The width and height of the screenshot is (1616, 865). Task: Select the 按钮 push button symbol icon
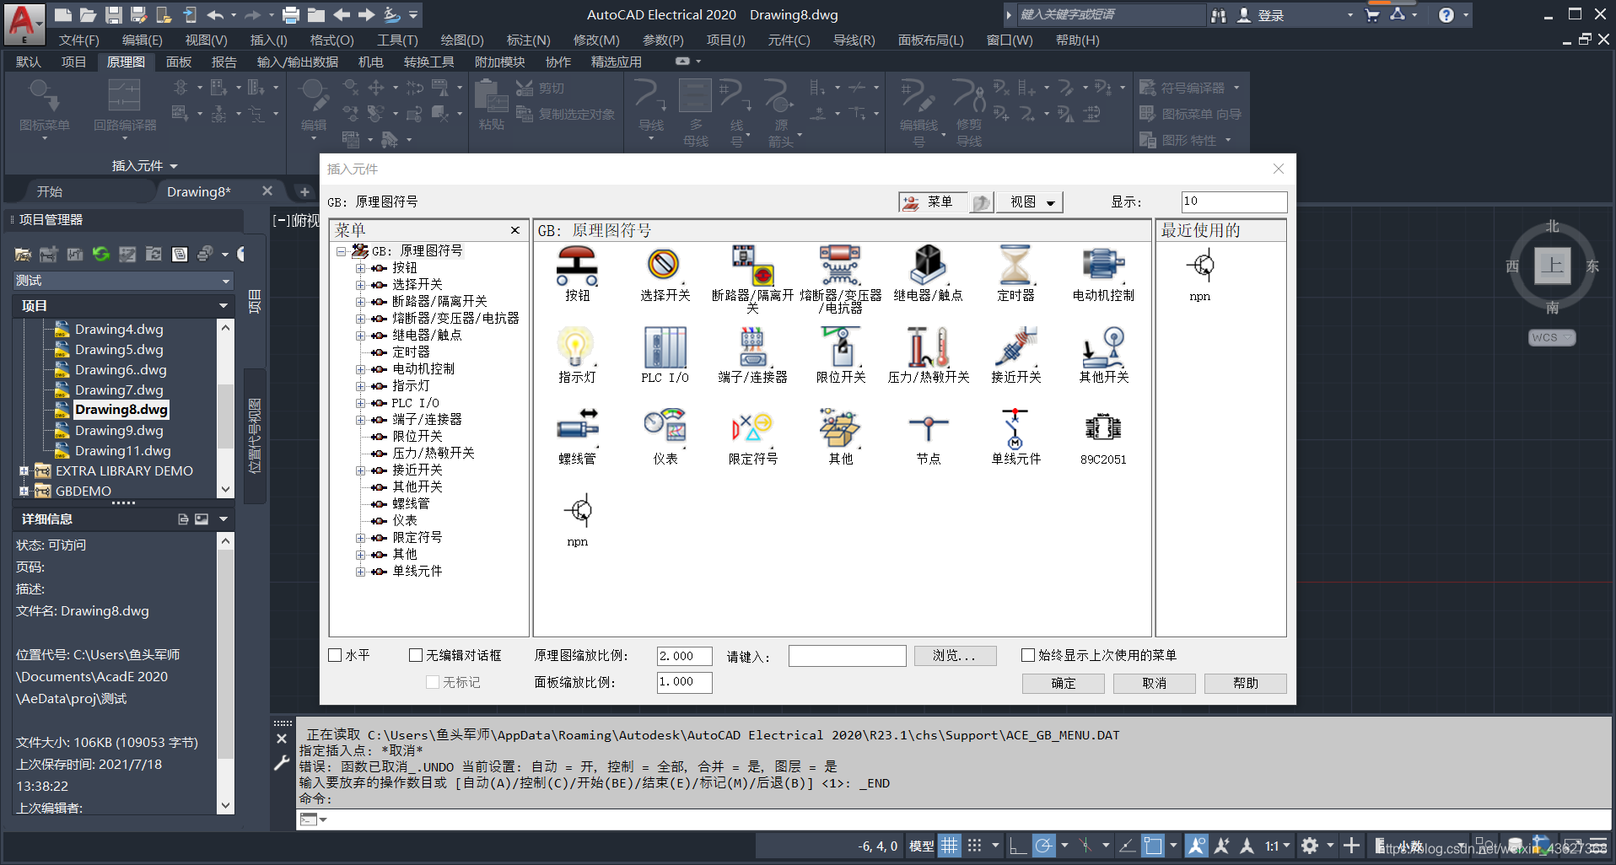click(578, 266)
